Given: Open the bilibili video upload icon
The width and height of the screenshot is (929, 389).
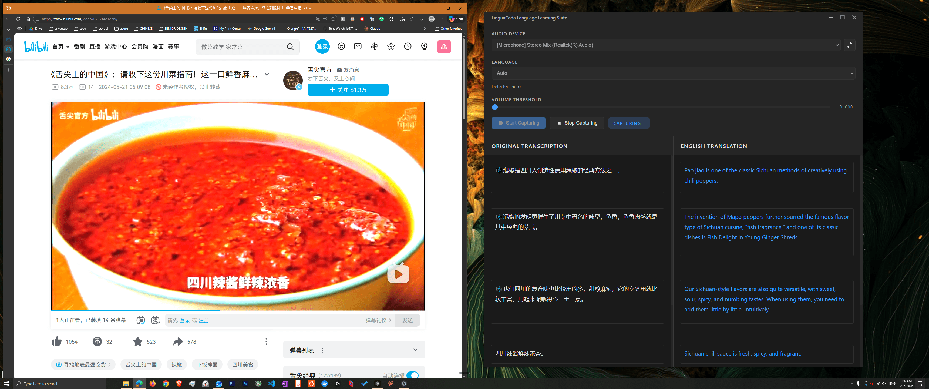Looking at the screenshot, I should (x=444, y=46).
